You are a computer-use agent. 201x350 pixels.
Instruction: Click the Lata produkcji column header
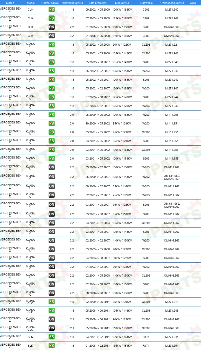coord(98,3)
